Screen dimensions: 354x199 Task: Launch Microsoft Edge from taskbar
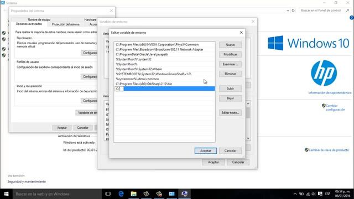point(121,194)
